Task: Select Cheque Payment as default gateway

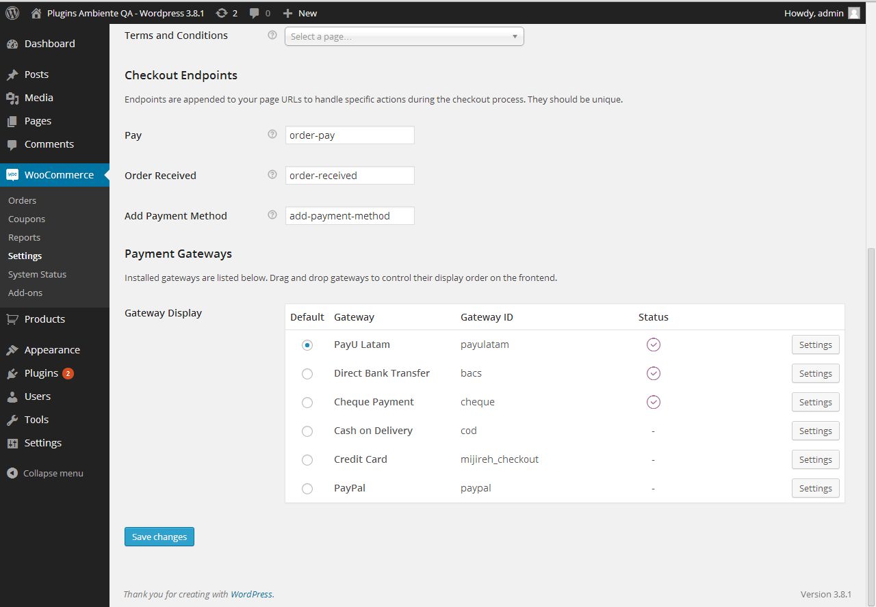Action: pos(307,403)
